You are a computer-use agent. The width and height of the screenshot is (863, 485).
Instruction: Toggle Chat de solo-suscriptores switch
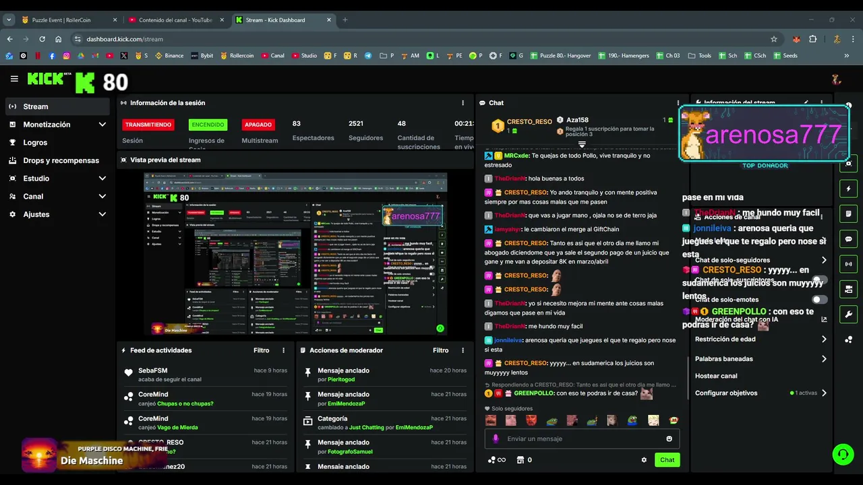tap(819, 280)
